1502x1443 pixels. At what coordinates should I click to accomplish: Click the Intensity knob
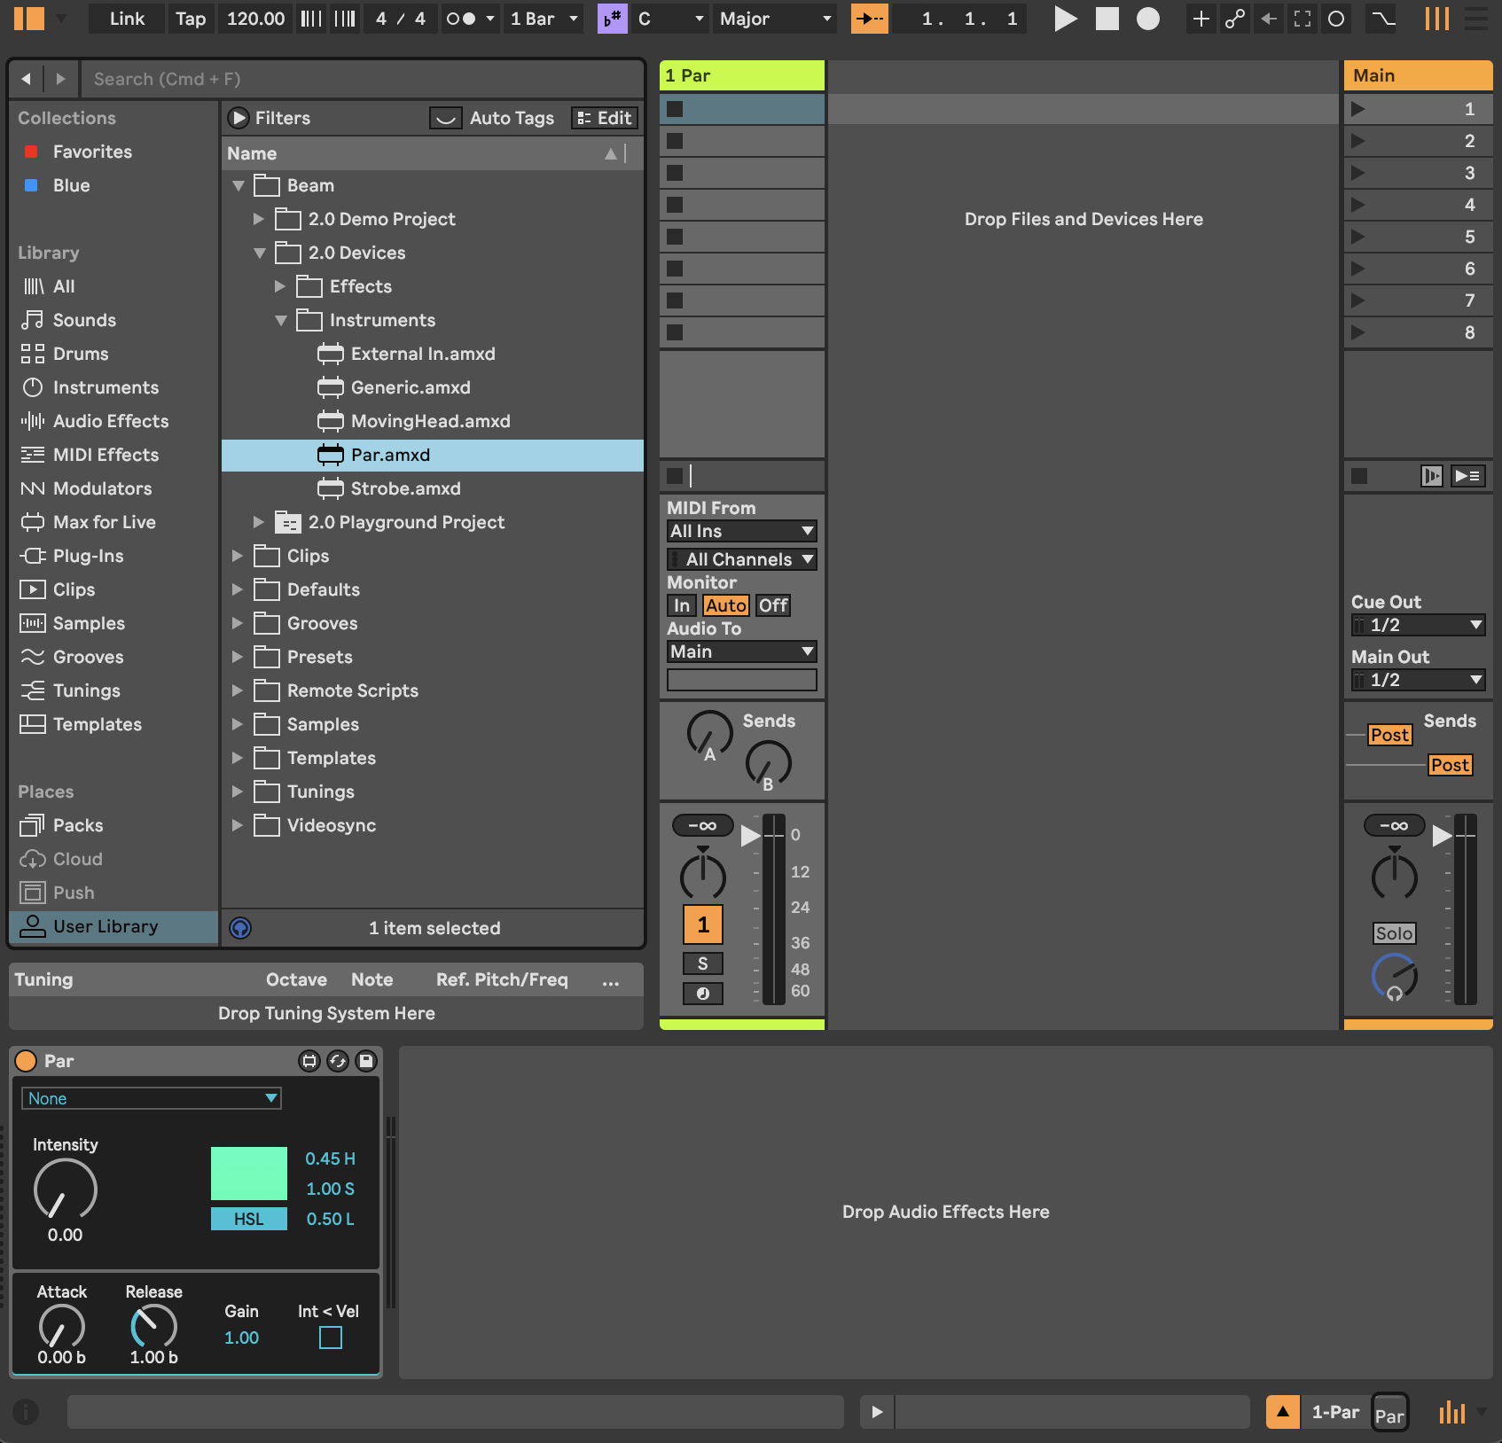tap(65, 1189)
